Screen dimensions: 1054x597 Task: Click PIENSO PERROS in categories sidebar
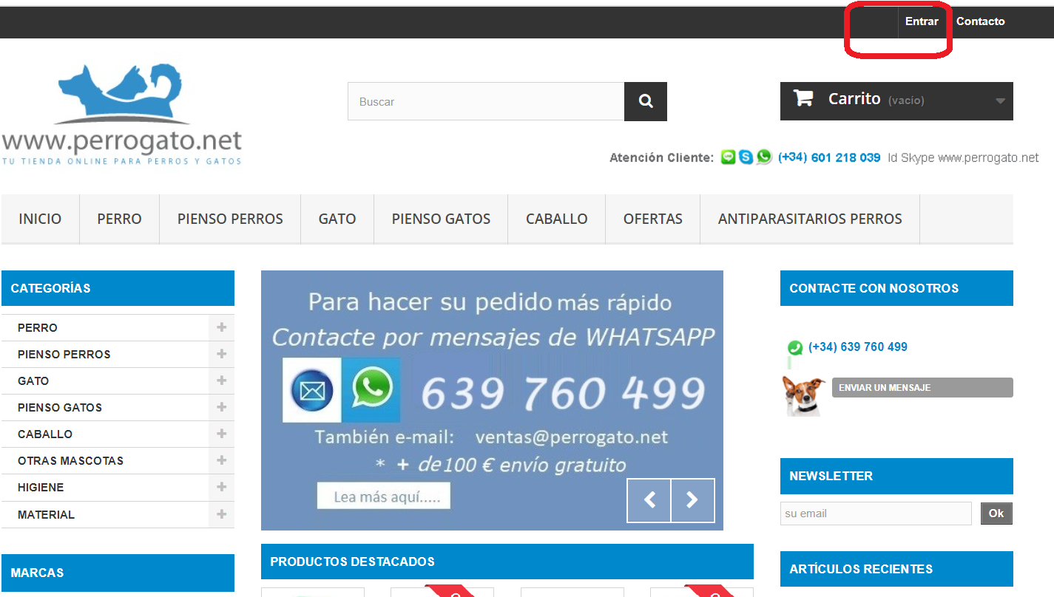64,354
